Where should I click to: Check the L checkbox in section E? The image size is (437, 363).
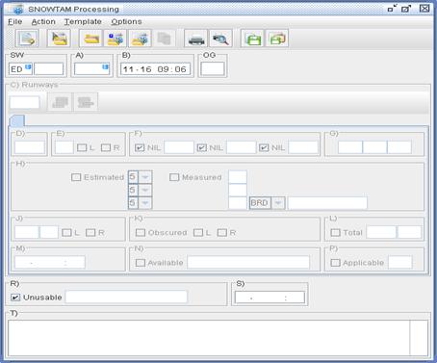click(82, 147)
